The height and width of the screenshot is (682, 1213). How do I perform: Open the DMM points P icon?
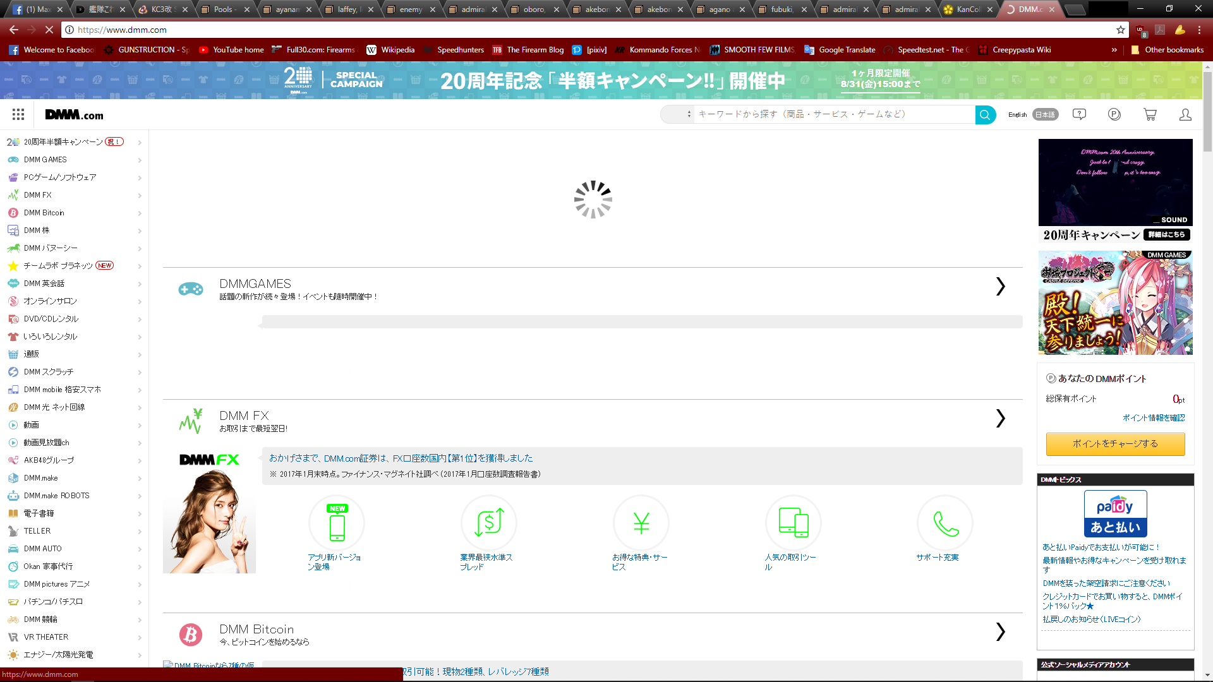(x=1114, y=114)
